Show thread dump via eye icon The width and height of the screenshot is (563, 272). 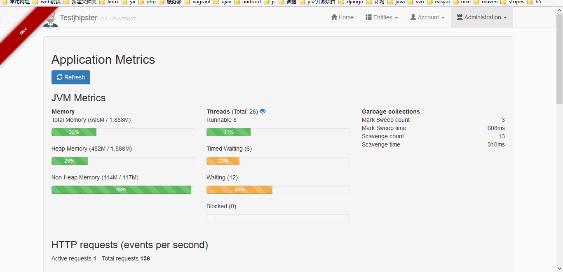(x=263, y=111)
